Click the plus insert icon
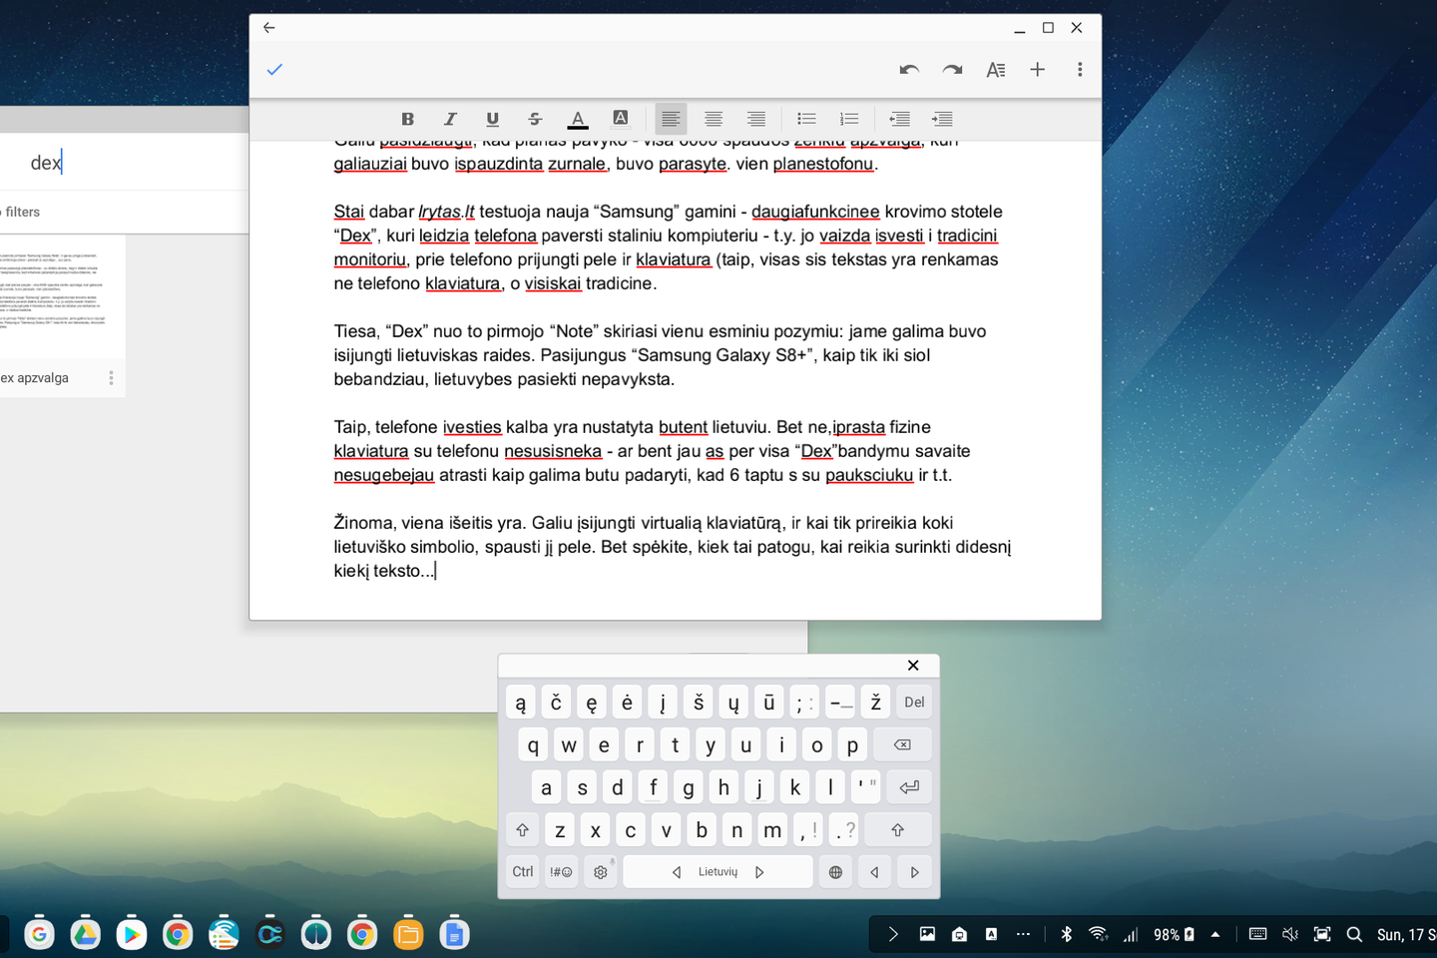This screenshot has height=958, width=1437. pos(1038,70)
